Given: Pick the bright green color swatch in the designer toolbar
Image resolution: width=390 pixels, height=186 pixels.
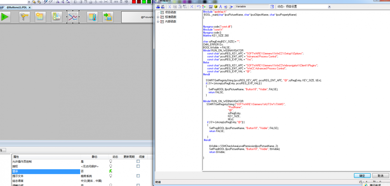Looking at the screenshot, I should tap(144, 2).
